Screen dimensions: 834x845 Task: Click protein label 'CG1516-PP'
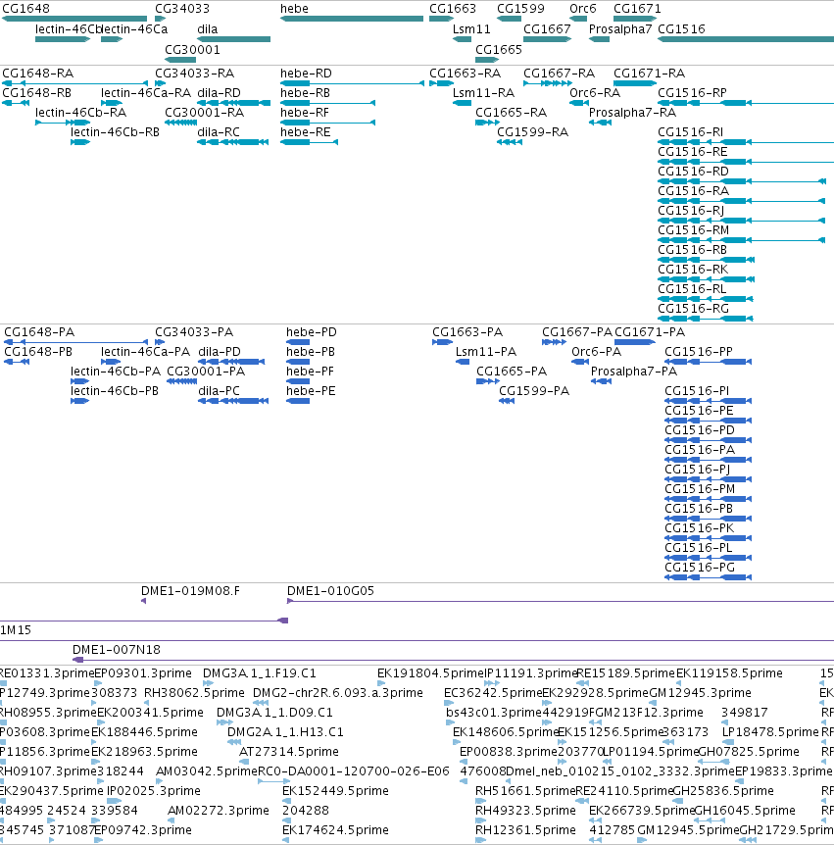pos(699,351)
